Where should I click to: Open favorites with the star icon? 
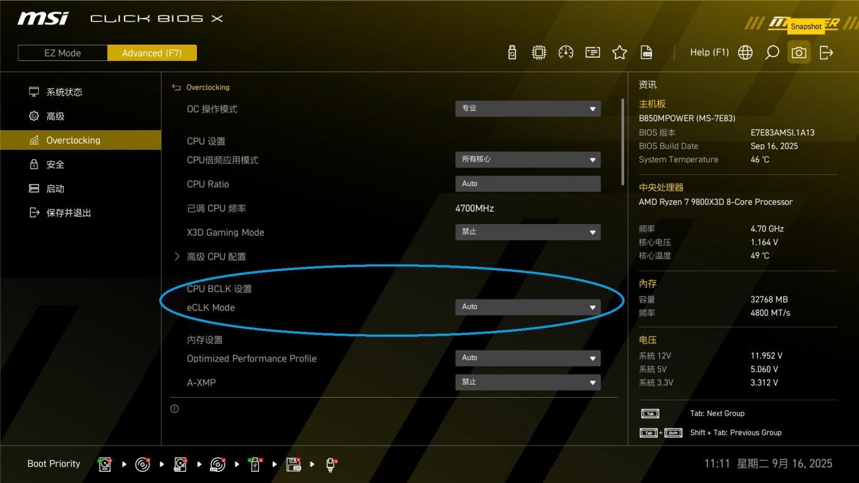619,53
